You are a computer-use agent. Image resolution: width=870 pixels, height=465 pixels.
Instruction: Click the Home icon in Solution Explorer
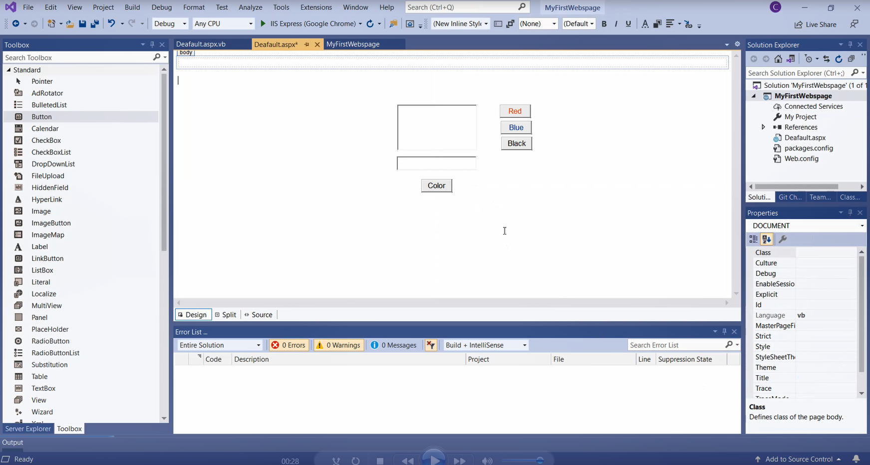(x=778, y=59)
